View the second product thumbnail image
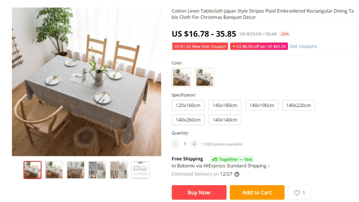The height and width of the screenshot is (202, 359). [x=54, y=170]
